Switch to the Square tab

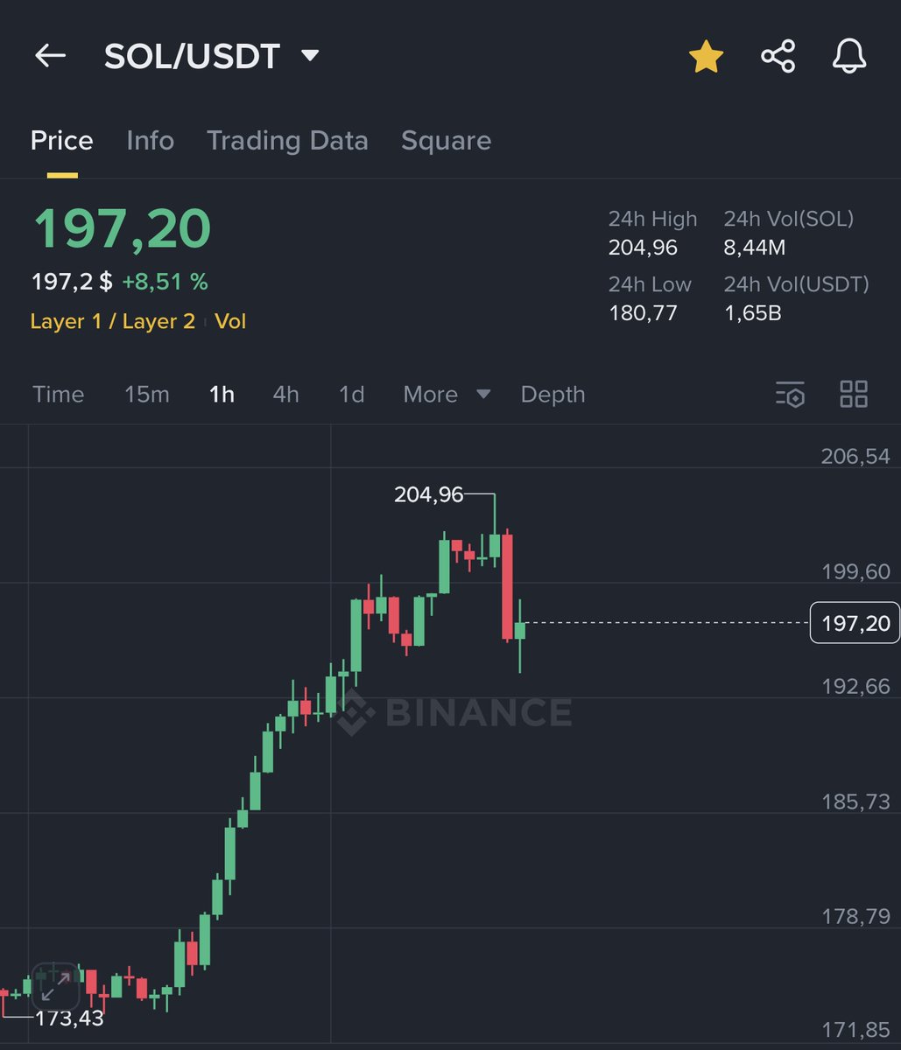pyautogui.click(x=446, y=140)
